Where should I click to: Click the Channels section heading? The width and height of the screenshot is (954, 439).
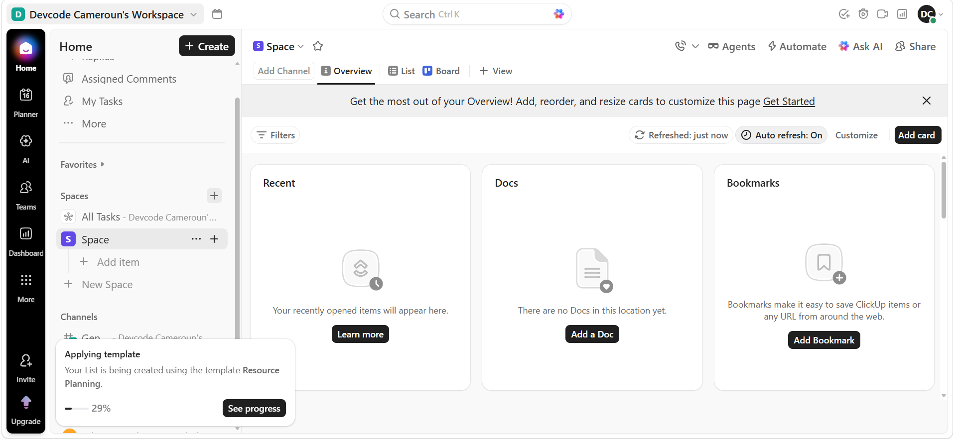click(79, 317)
